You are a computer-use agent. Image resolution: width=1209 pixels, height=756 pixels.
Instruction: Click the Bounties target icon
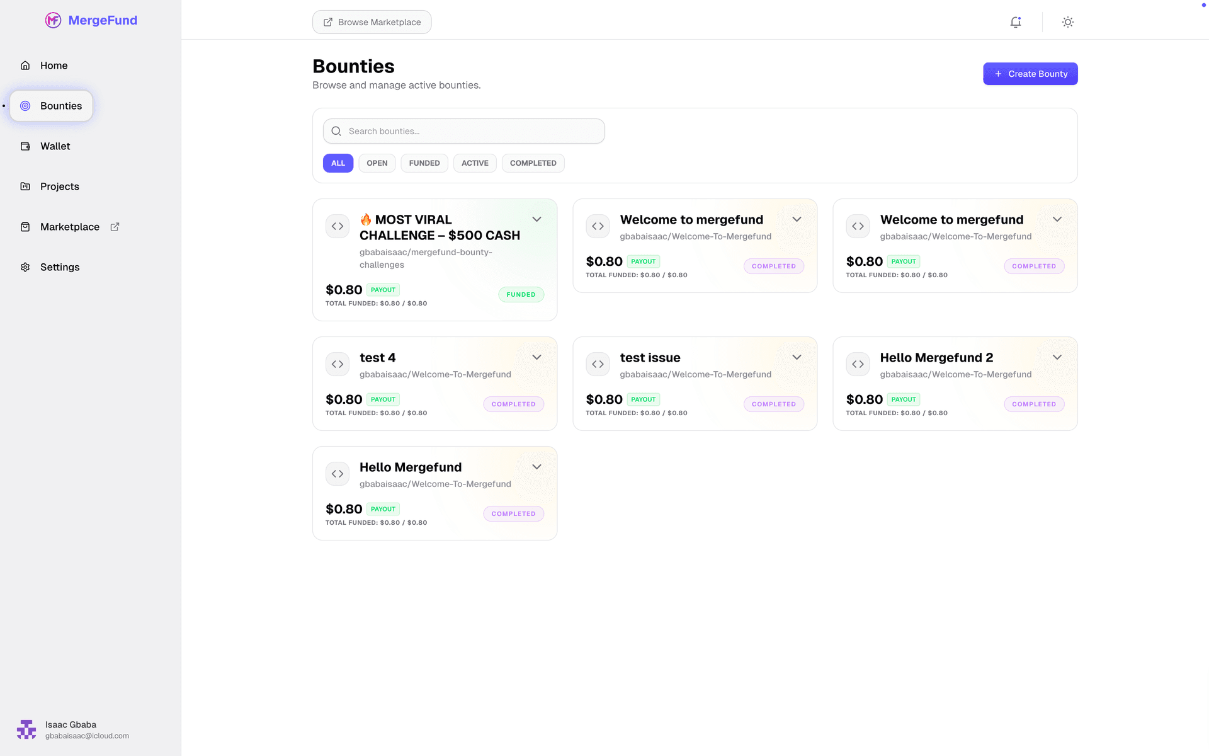[25, 106]
